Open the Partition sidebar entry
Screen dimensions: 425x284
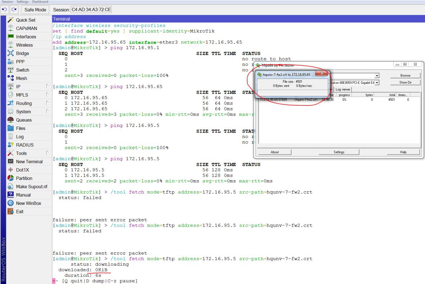(x=29, y=178)
